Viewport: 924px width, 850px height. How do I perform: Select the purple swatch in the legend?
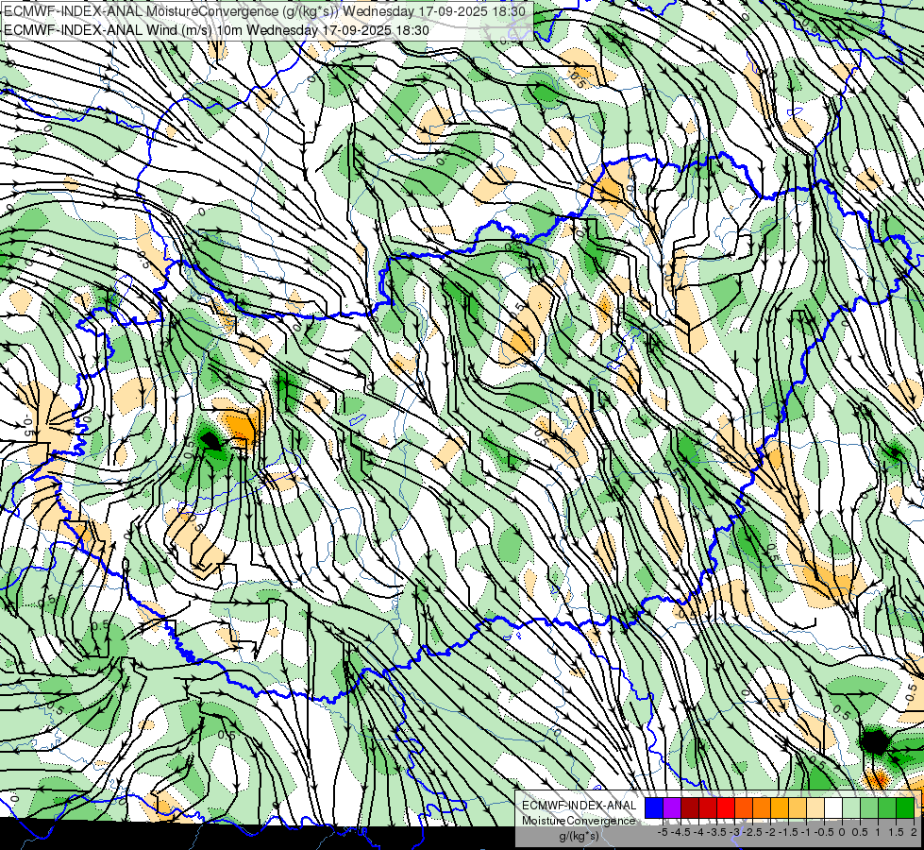point(672,807)
